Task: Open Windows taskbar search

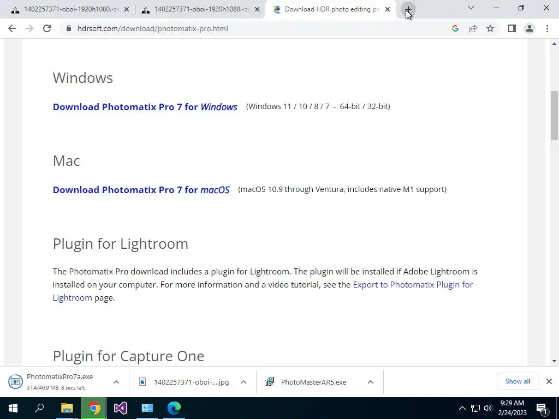Action: (39, 408)
